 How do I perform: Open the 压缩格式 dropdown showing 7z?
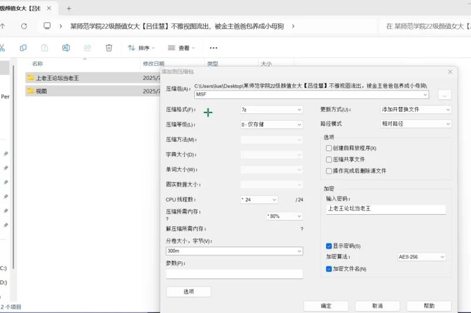coord(271,109)
